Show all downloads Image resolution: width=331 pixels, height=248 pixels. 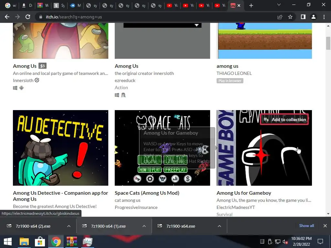point(306,226)
